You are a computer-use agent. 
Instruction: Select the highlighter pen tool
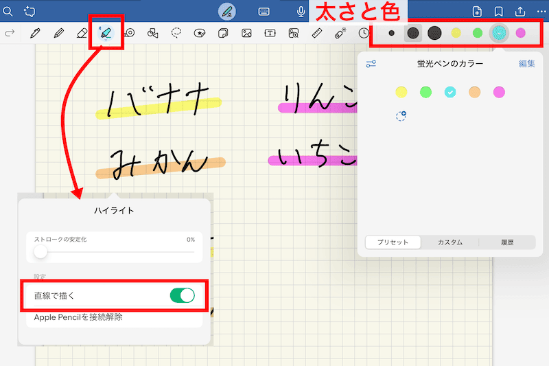pyautogui.click(x=106, y=32)
